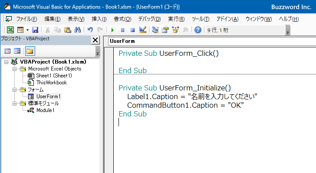Click the Redo arrow icon
Image resolution: width=316 pixels, height=173 pixels.
(x=100, y=30)
